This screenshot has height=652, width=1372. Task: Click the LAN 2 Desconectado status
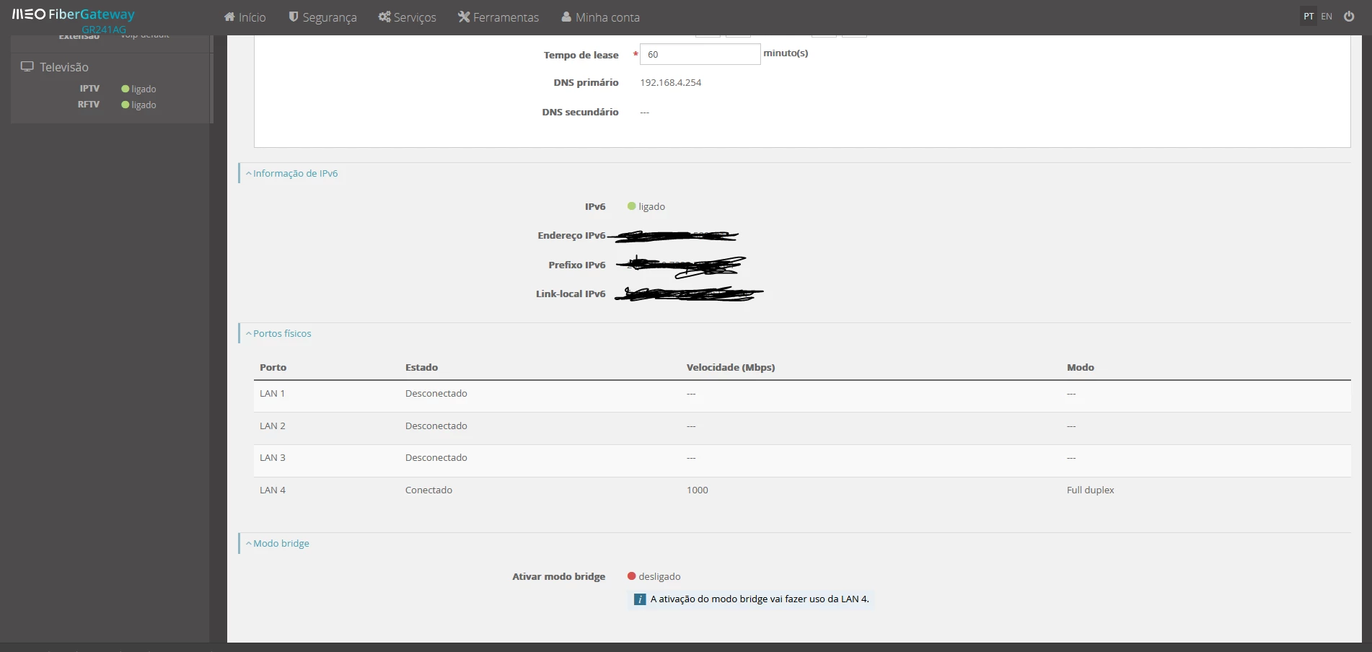click(x=436, y=426)
